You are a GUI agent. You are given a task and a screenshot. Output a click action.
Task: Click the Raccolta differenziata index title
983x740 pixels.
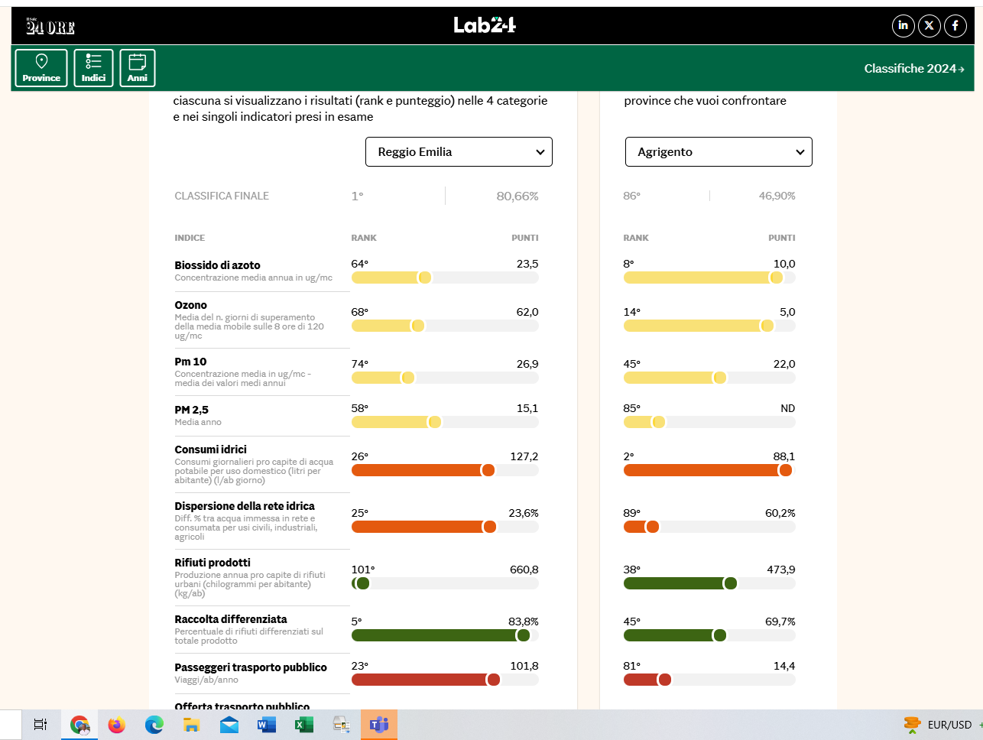tap(231, 619)
